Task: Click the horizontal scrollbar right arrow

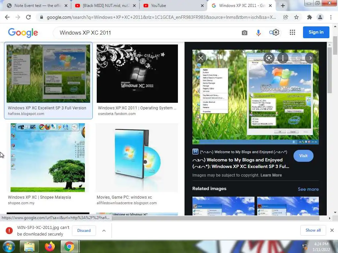Action: (x=329, y=218)
